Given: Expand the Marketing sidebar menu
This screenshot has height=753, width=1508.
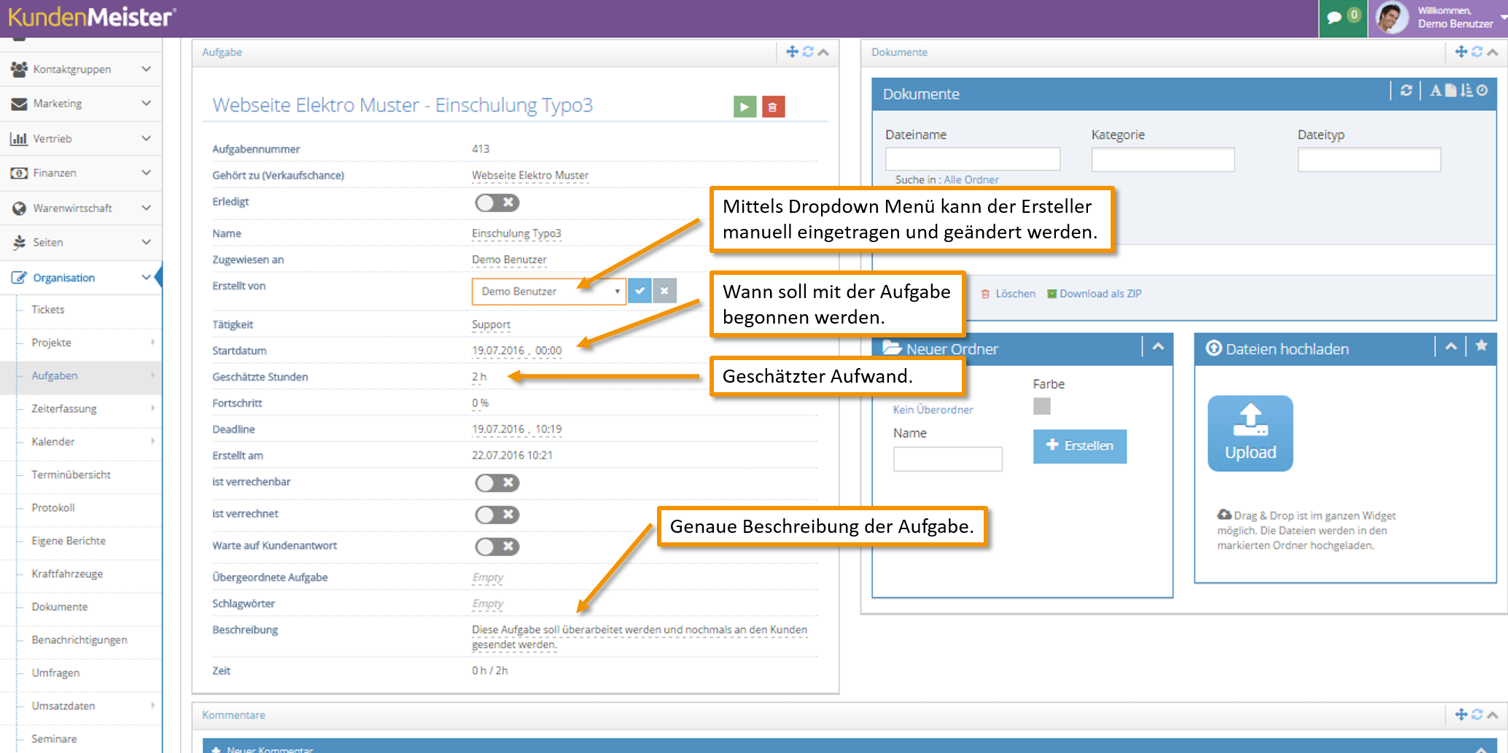Looking at the screenshot, I should pyautogui.click(x=81, y=104).
